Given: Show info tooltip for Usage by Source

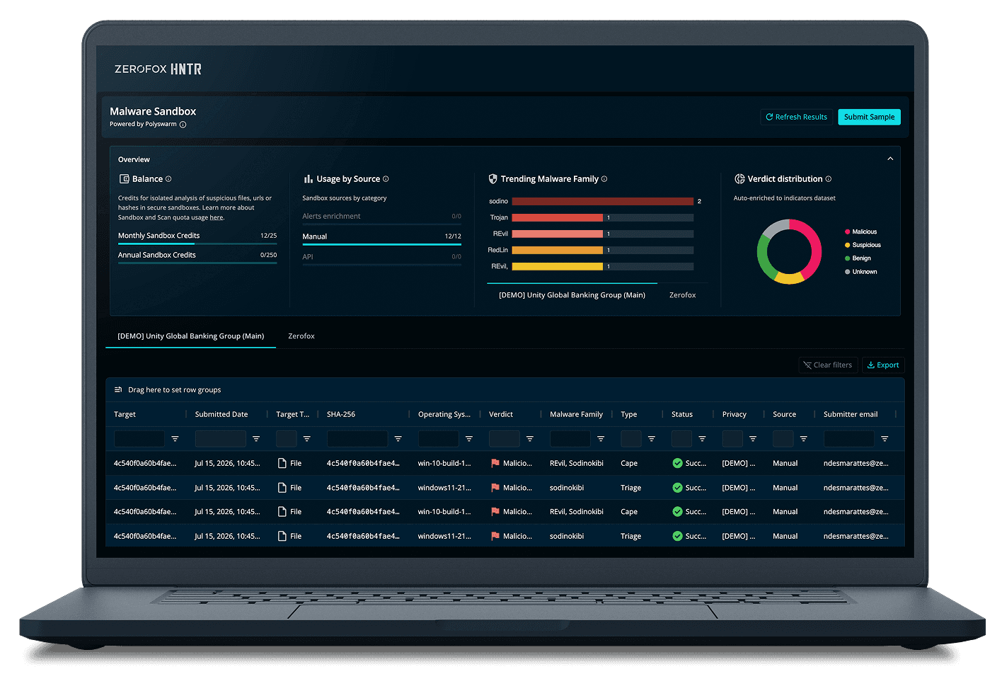Looking at the screenshot, I should [386, 179].
